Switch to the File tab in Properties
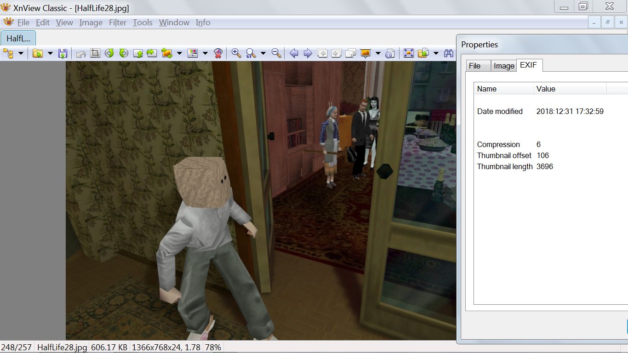Viewport: 628px width, 353px height. (x=478, y=66)
